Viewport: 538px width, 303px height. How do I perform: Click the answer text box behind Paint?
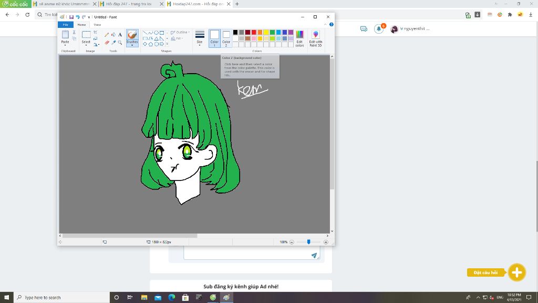(x=252, y=252)
